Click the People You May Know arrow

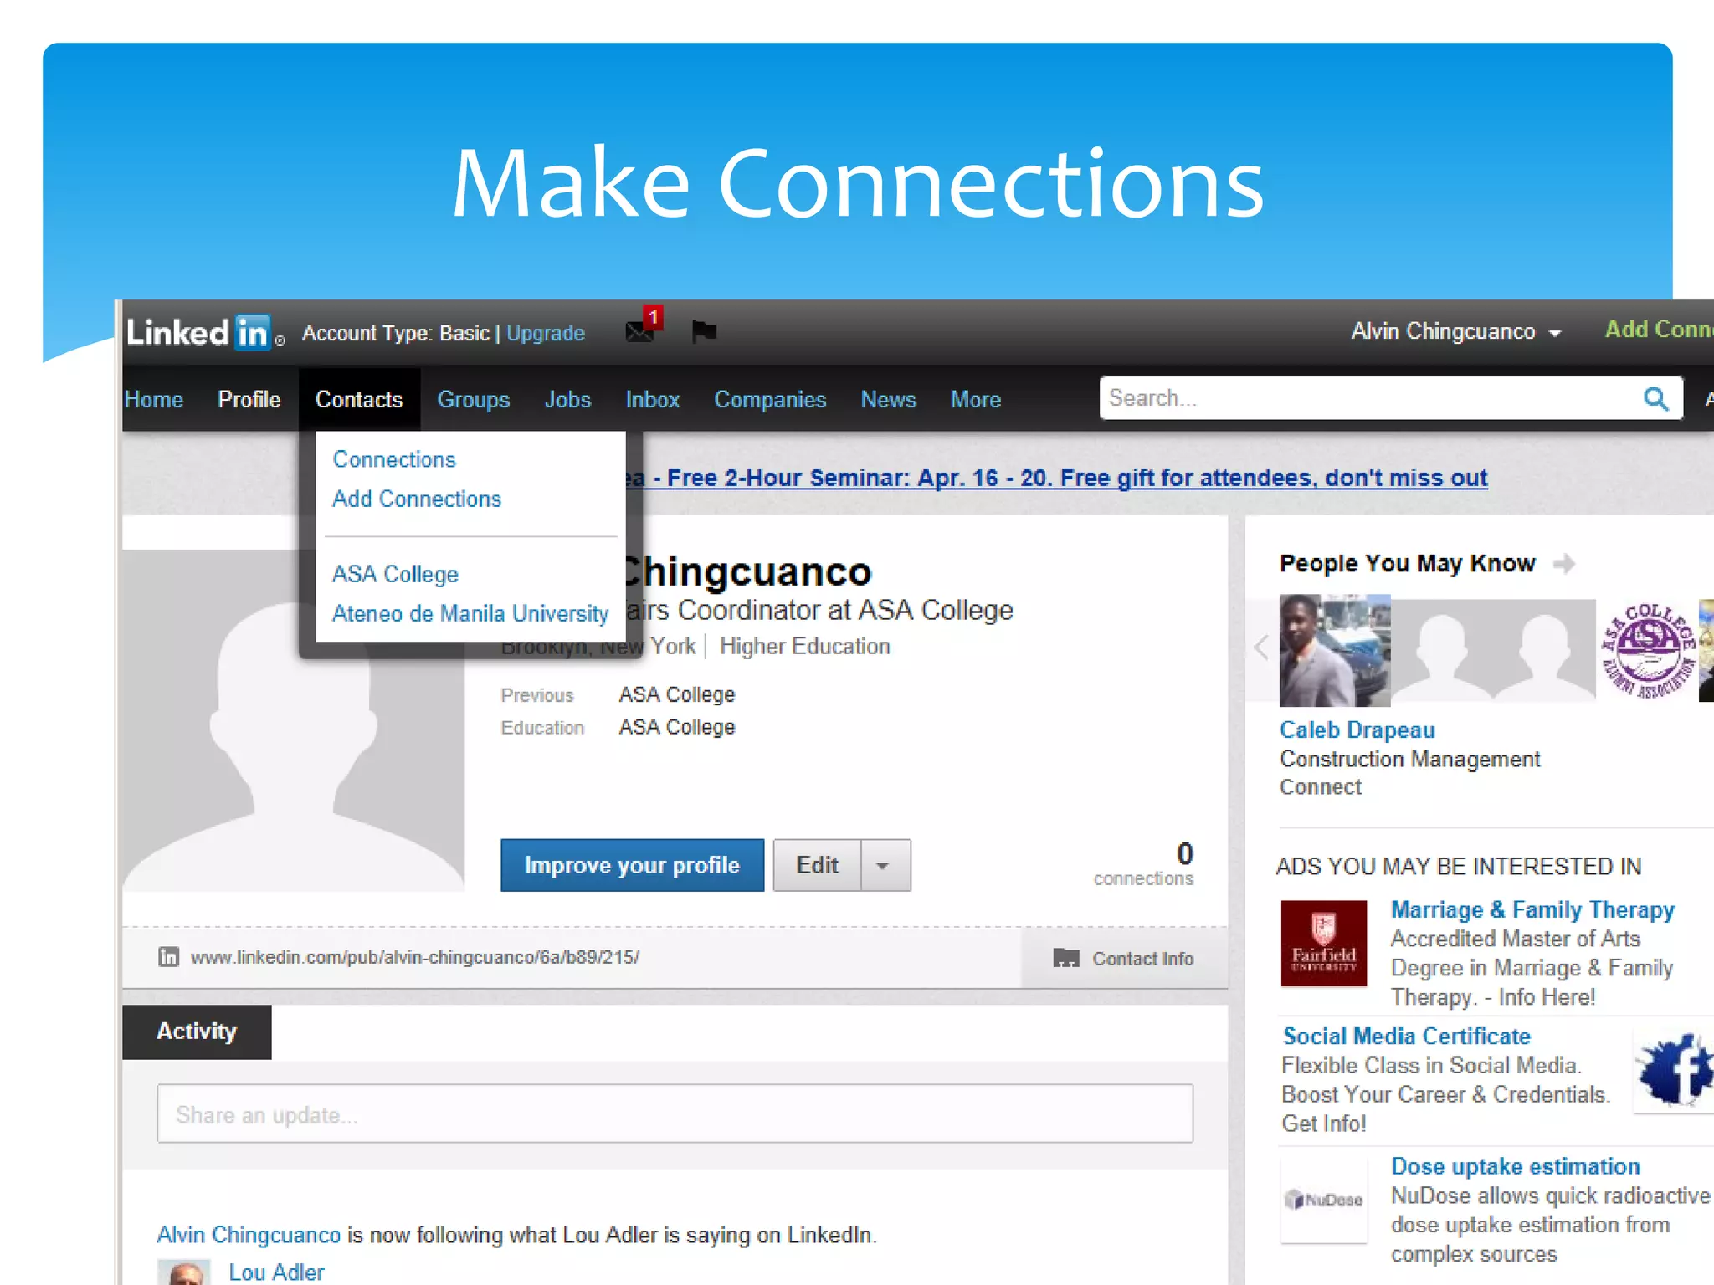[x=1563, y=564]
